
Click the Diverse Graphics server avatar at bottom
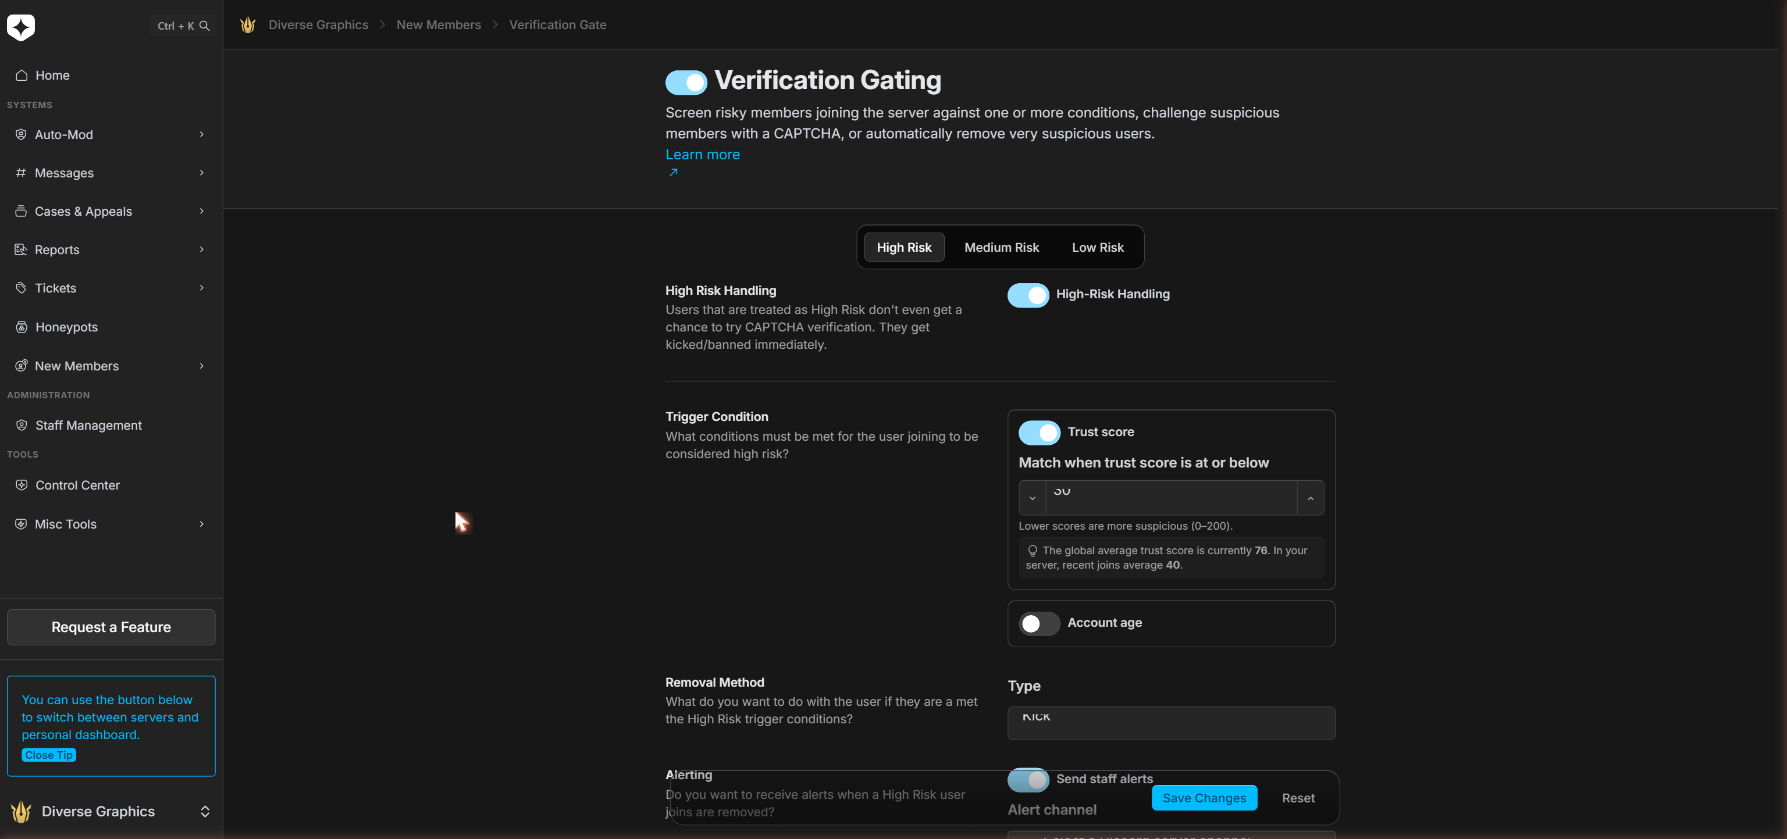pyautogui.click(x=22, y=811)
